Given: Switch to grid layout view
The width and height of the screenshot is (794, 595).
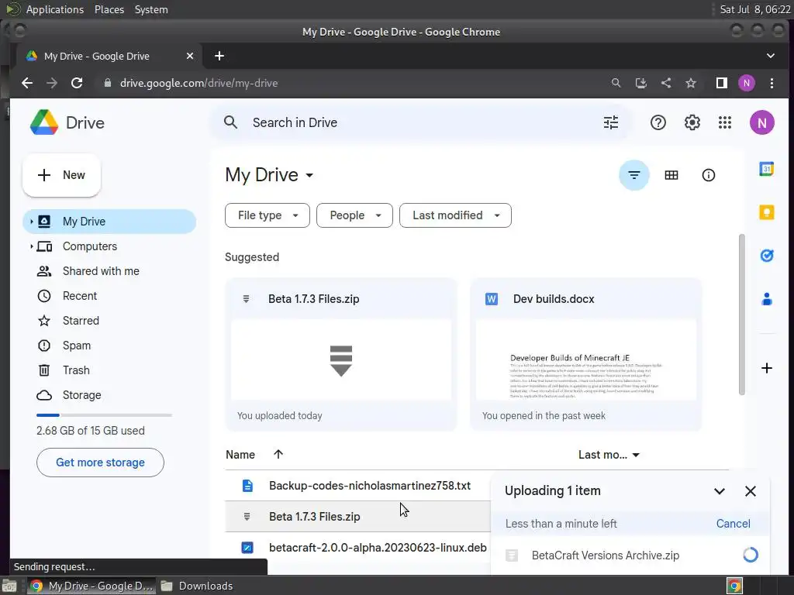Looking at the screenshot, I should tap(671, 175).
